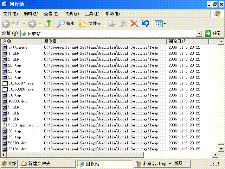Select the 58FD8.dmp file icon
225x169 pixels.
point(5,143)
